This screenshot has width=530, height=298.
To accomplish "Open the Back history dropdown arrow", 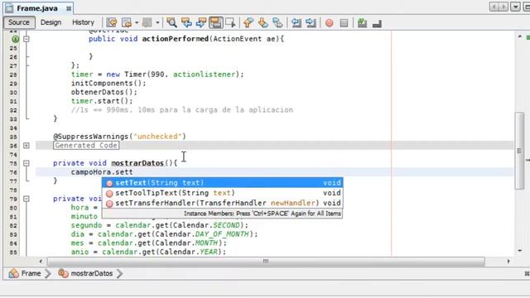I will 137,23.
